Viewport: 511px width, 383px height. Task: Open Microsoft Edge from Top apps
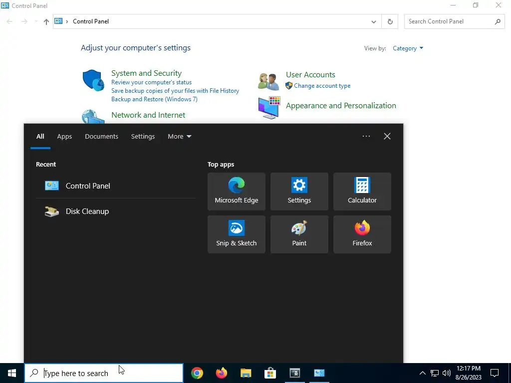(x=236, y=191)
